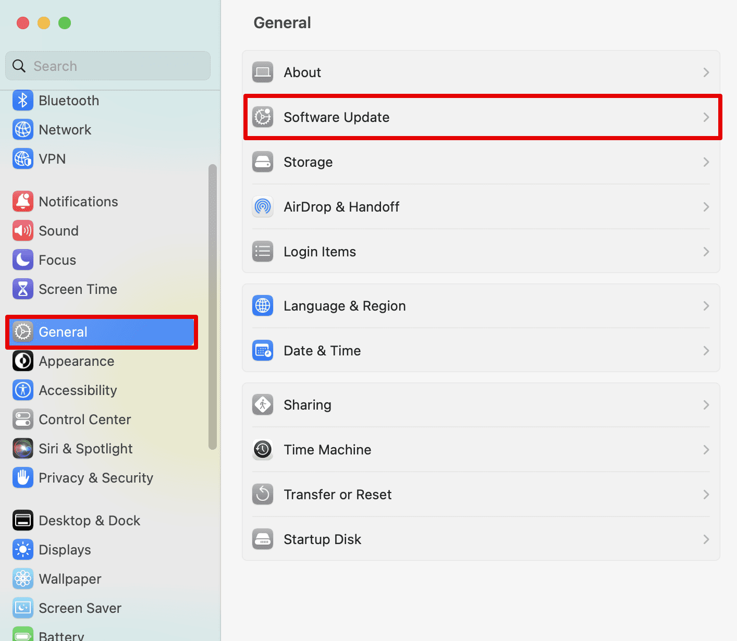
Task: Click the Language & Region globe icon
Action: tap(263, 306)
